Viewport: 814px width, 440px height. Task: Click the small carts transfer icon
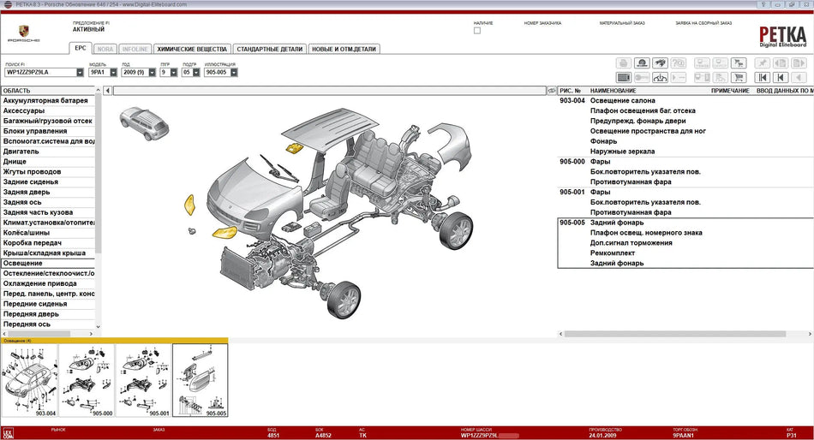[739, 63]
